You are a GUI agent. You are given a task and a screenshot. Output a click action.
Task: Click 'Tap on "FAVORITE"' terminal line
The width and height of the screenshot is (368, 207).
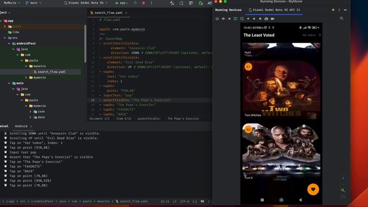click(25, 166)
